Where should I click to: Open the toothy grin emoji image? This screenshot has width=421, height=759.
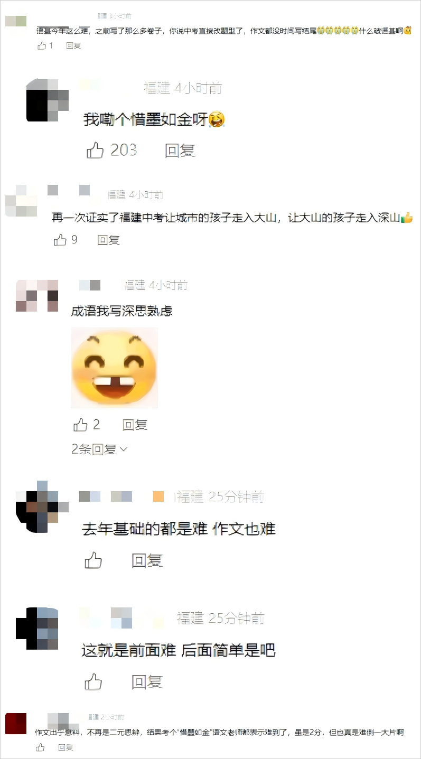114,368
